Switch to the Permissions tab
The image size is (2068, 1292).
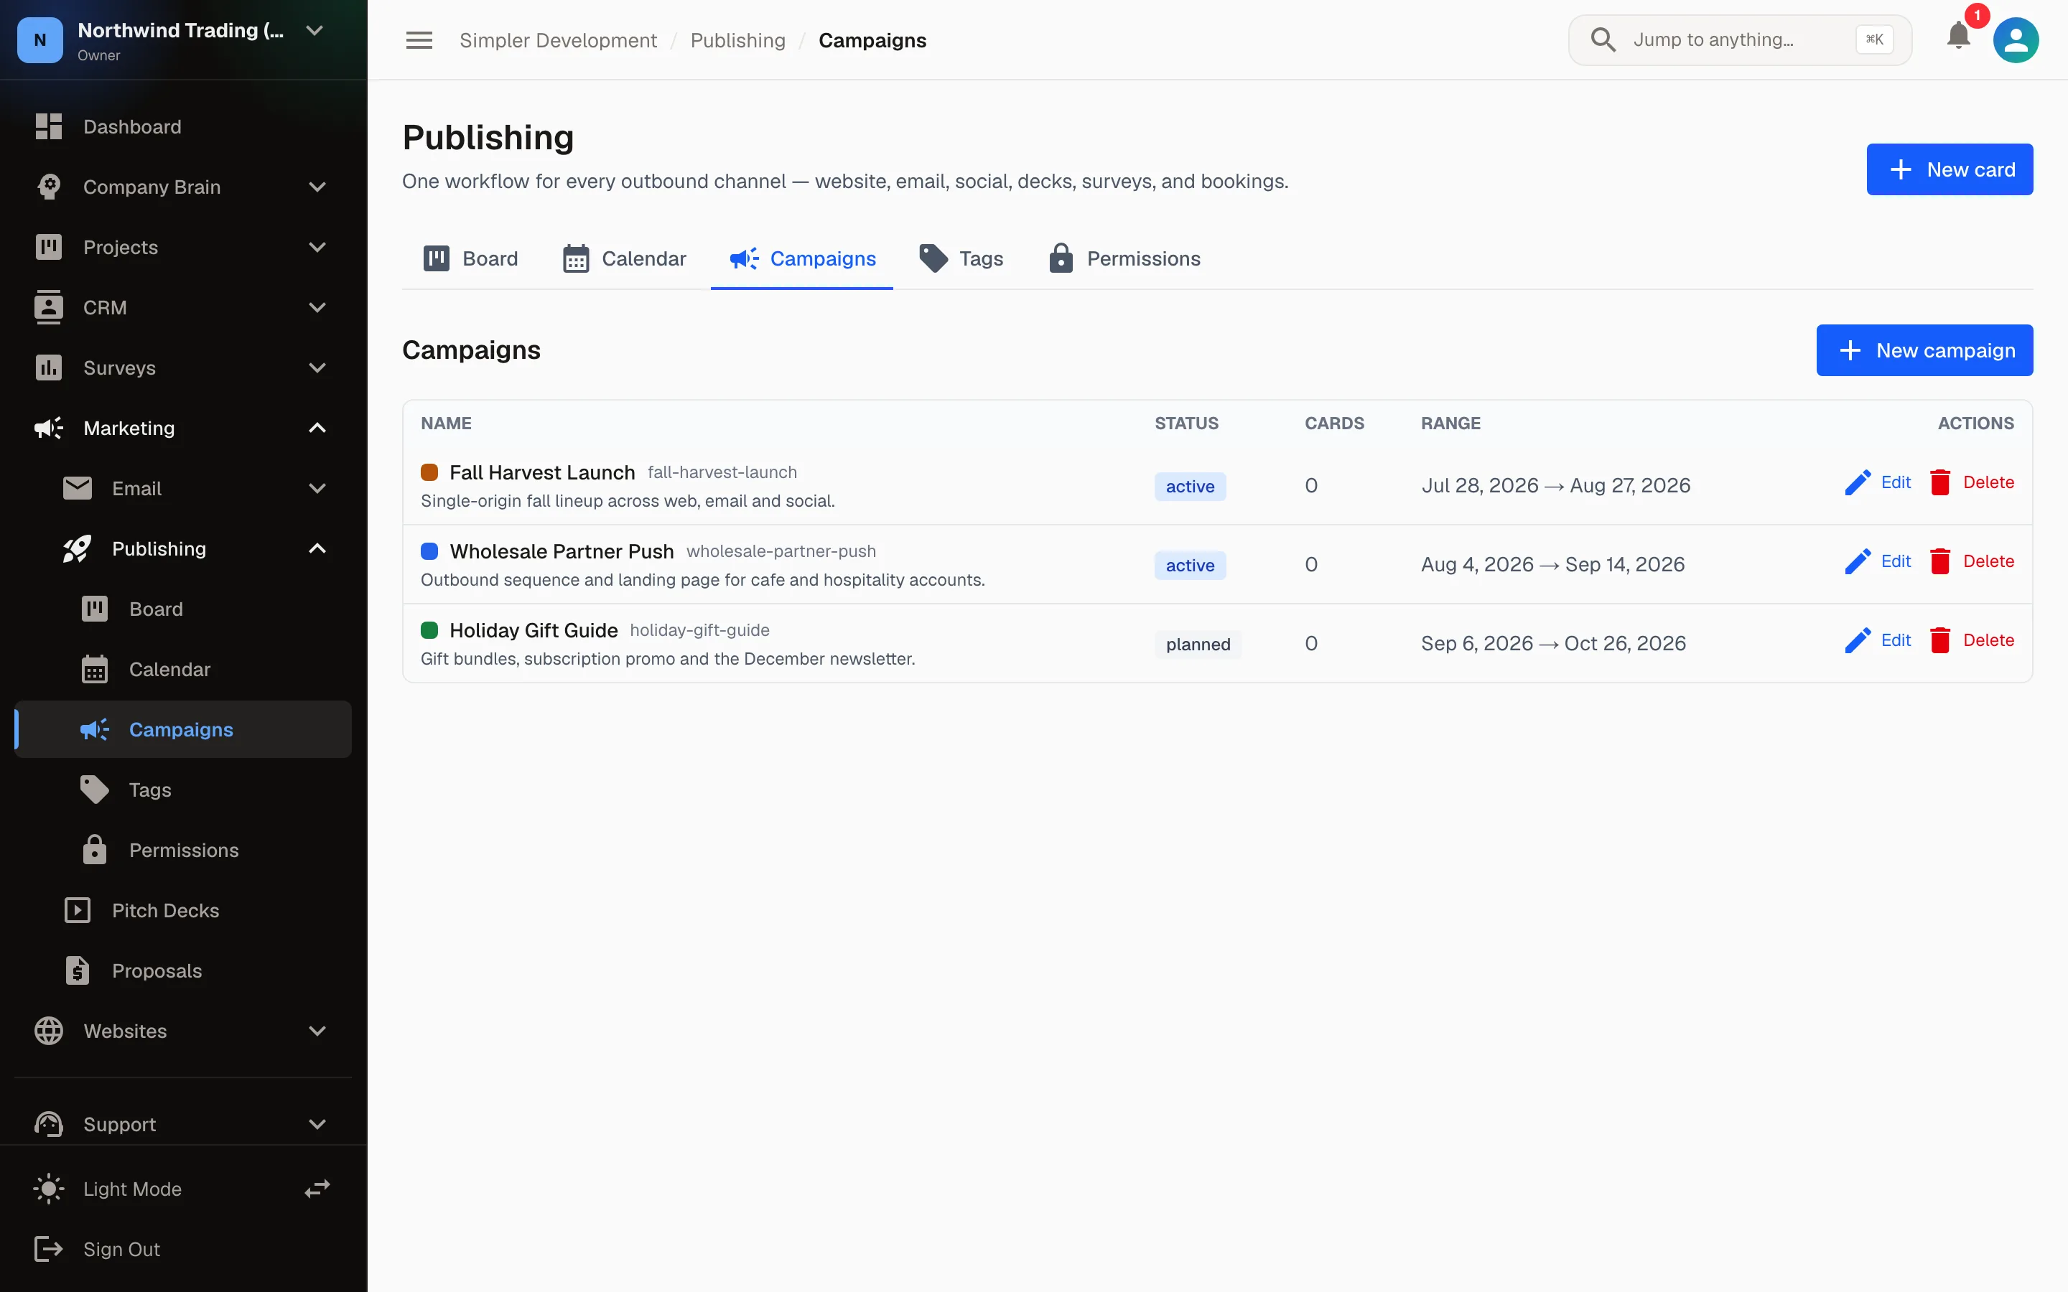click(1124, 259)
